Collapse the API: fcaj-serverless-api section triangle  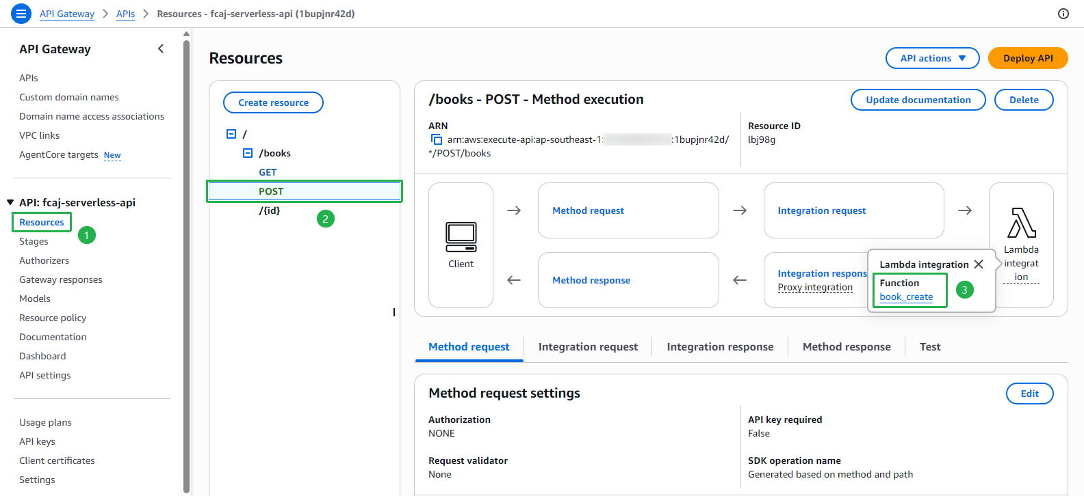[x=10, y=202]
